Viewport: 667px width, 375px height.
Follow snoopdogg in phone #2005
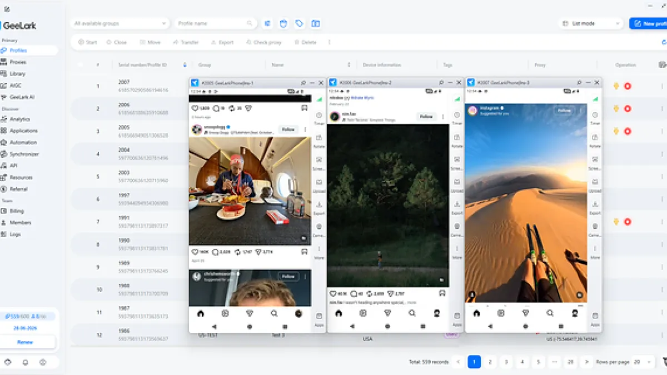pyautogui.click(x=288, y=129)
